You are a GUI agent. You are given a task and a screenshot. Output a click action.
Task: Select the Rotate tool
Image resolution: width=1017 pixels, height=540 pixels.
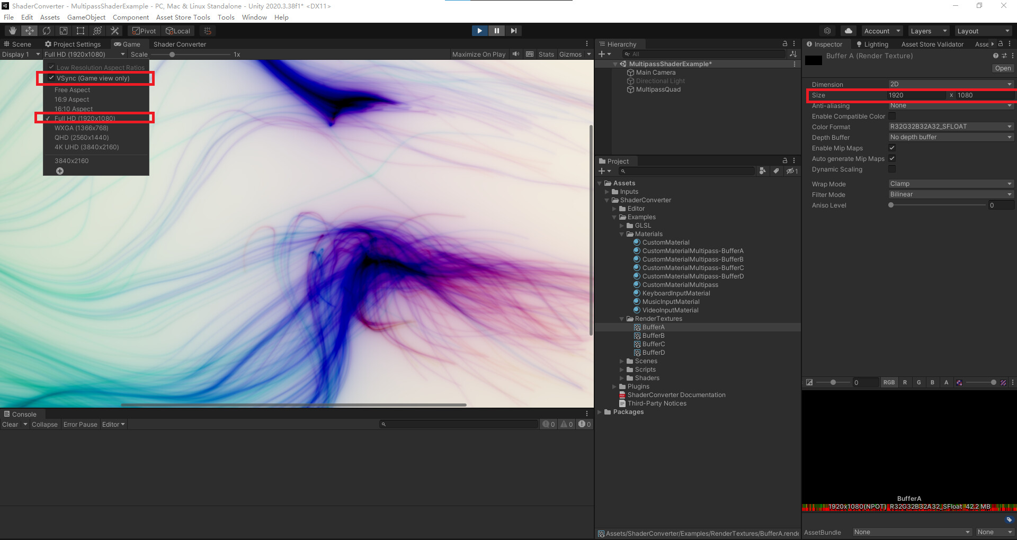point(47,30)
